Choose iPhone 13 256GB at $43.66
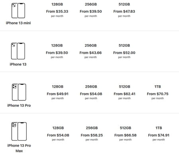 (91, 51)
